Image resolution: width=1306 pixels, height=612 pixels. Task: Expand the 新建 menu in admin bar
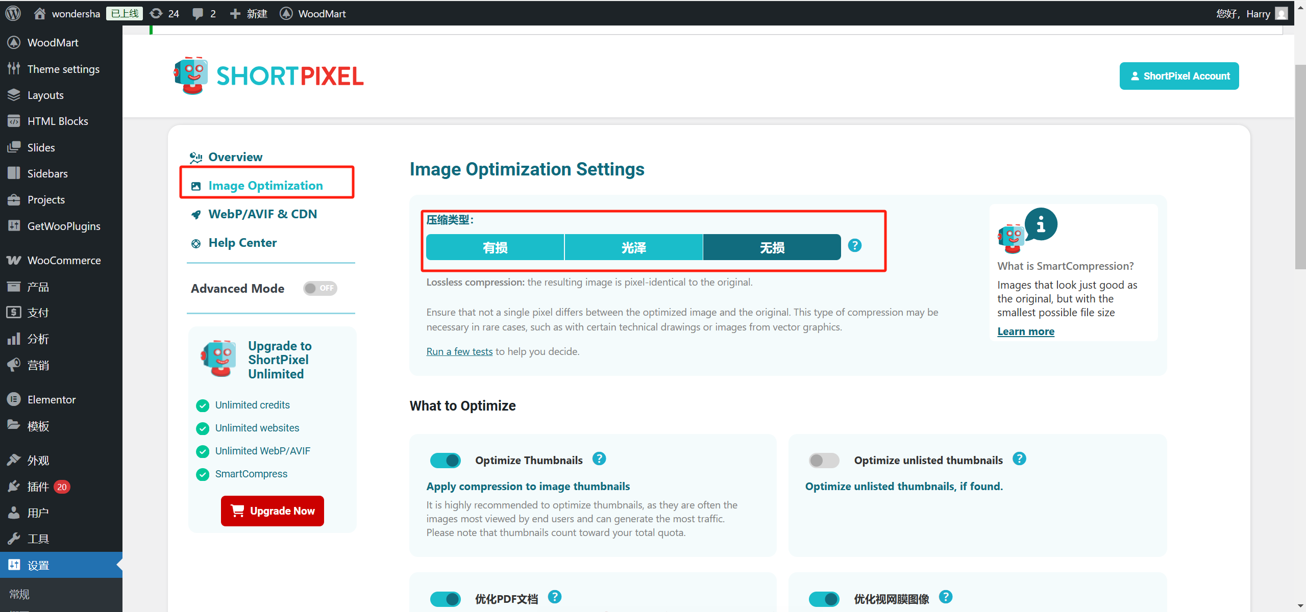(x=249, y=13)
